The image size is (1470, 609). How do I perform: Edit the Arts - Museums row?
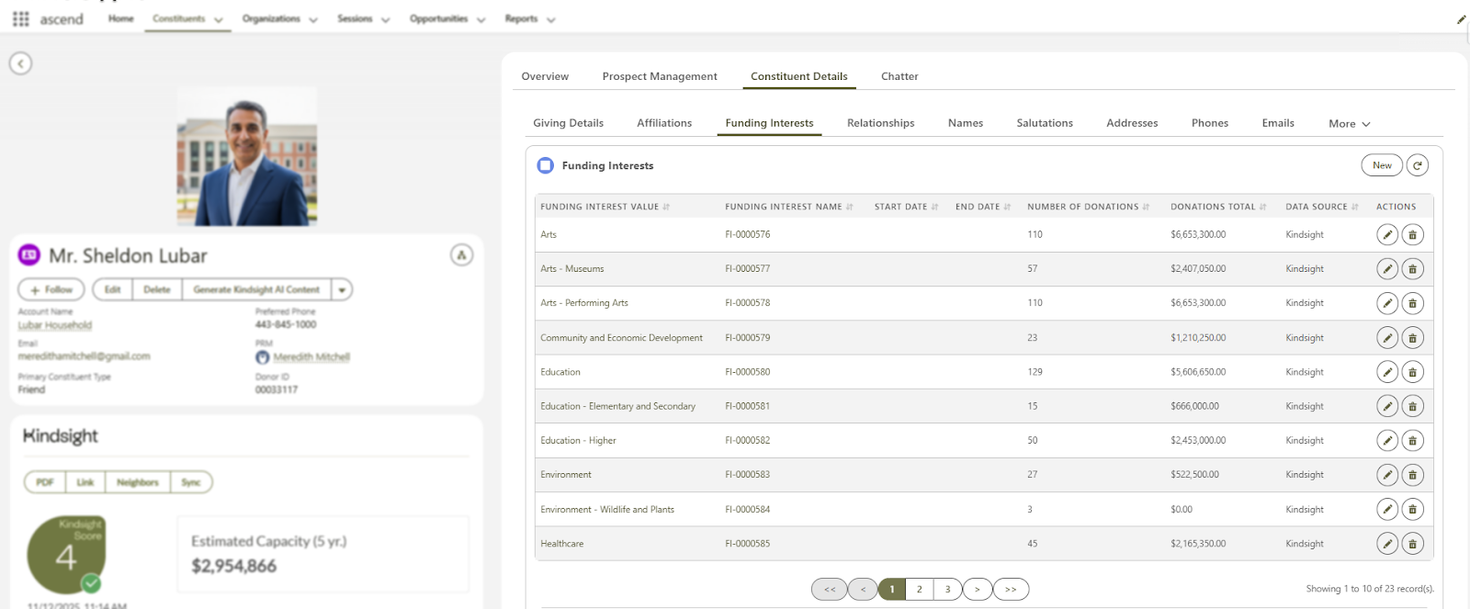tap(1387, 269)
